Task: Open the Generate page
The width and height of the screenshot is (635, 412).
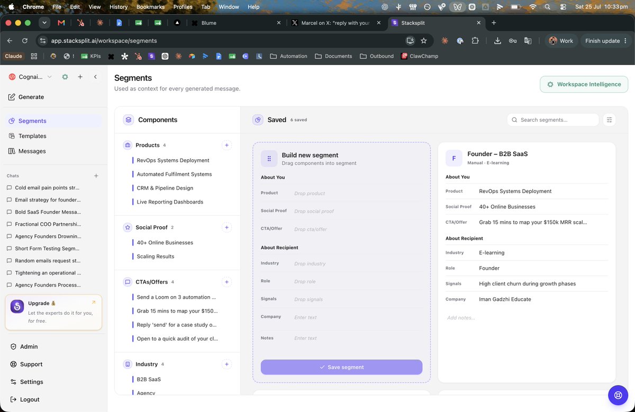Action: [x=53, y=97]
